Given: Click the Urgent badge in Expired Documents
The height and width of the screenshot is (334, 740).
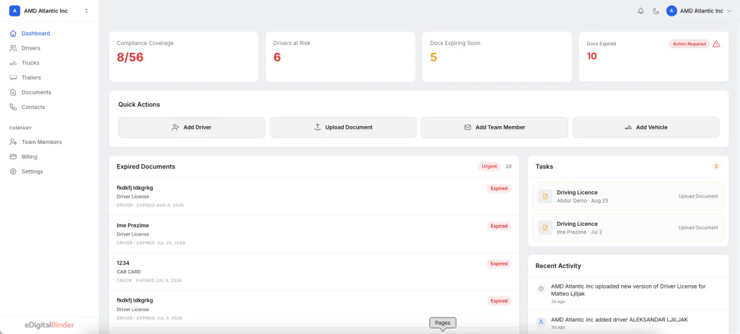Looking at the screenshot, I should pyautogui.click(x=490, y=166).
